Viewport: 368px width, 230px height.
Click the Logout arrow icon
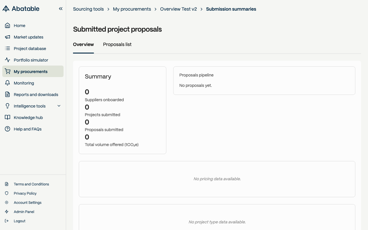click(x=7, y=221)
